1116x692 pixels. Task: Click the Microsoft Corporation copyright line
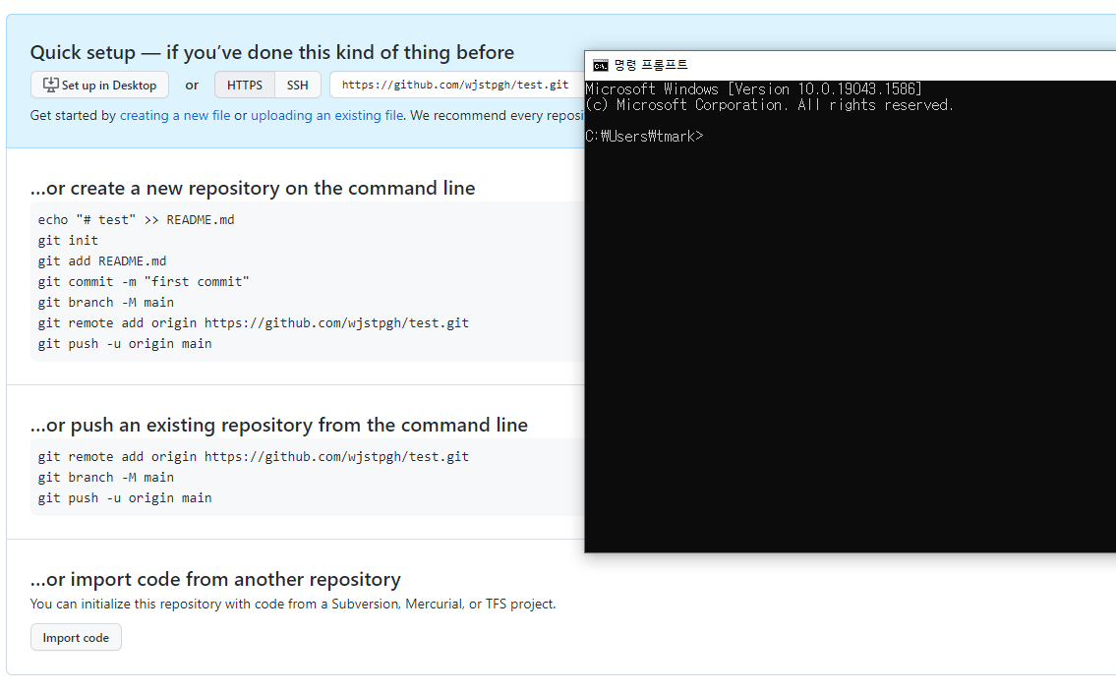769,104
